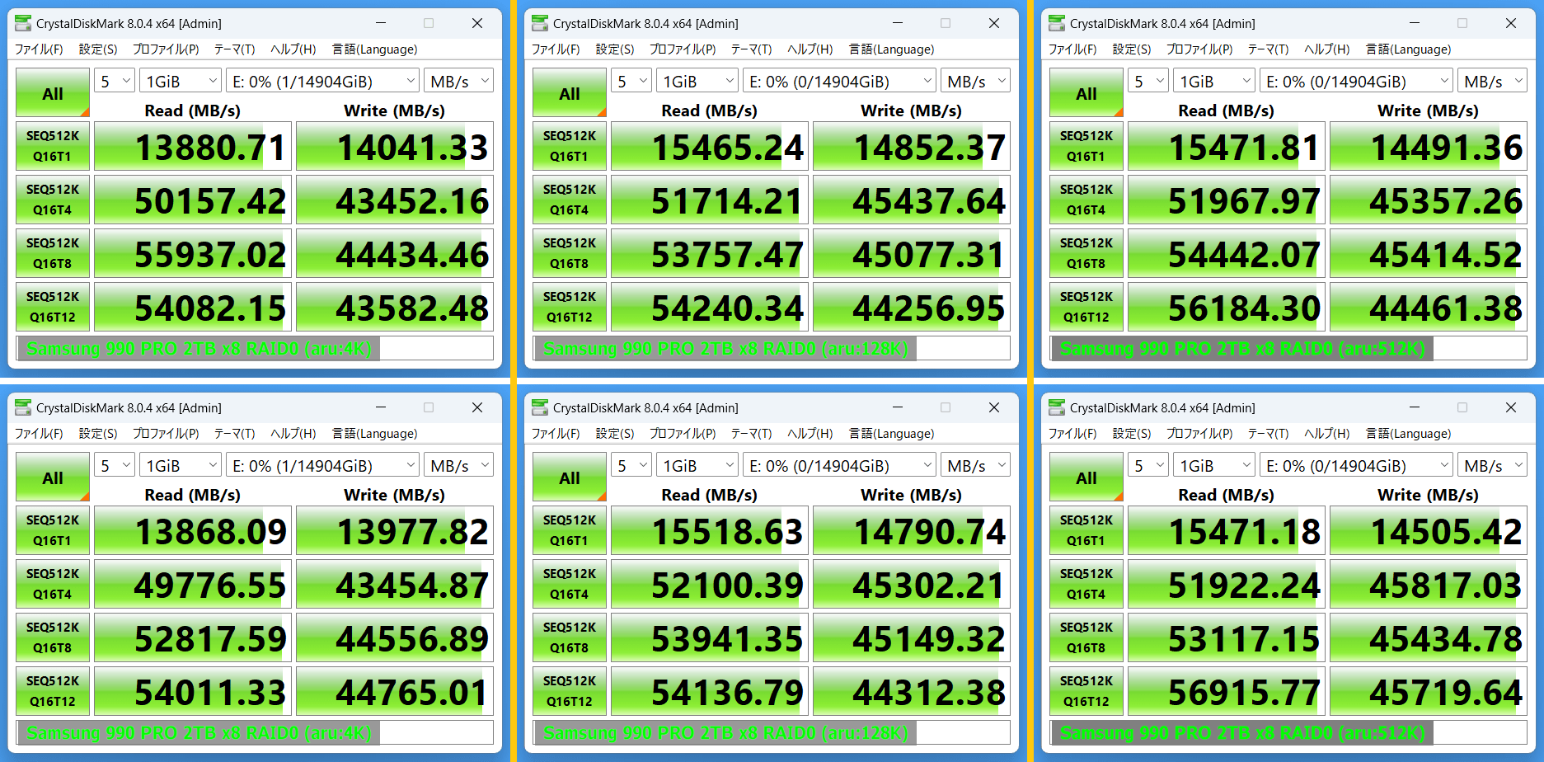Image resolution: width=1544 pixels, height=762 pixels.
Task: Click CrystalDiskMark title icon in window showing 15518.63
Action: (540, 407)
